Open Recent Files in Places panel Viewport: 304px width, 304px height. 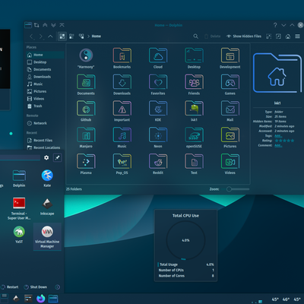point(45,141)
